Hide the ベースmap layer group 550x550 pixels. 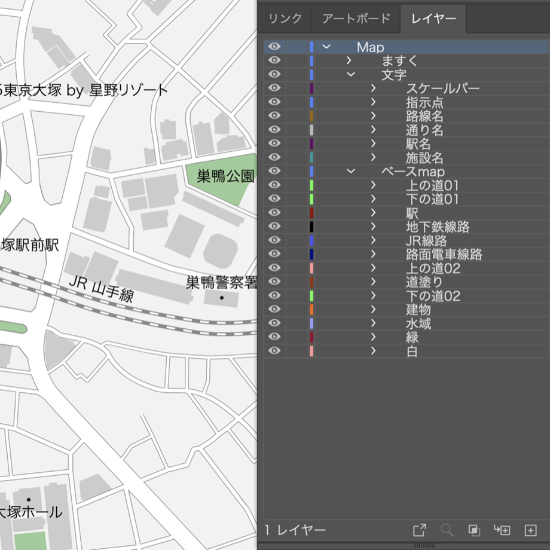point(274,171)
